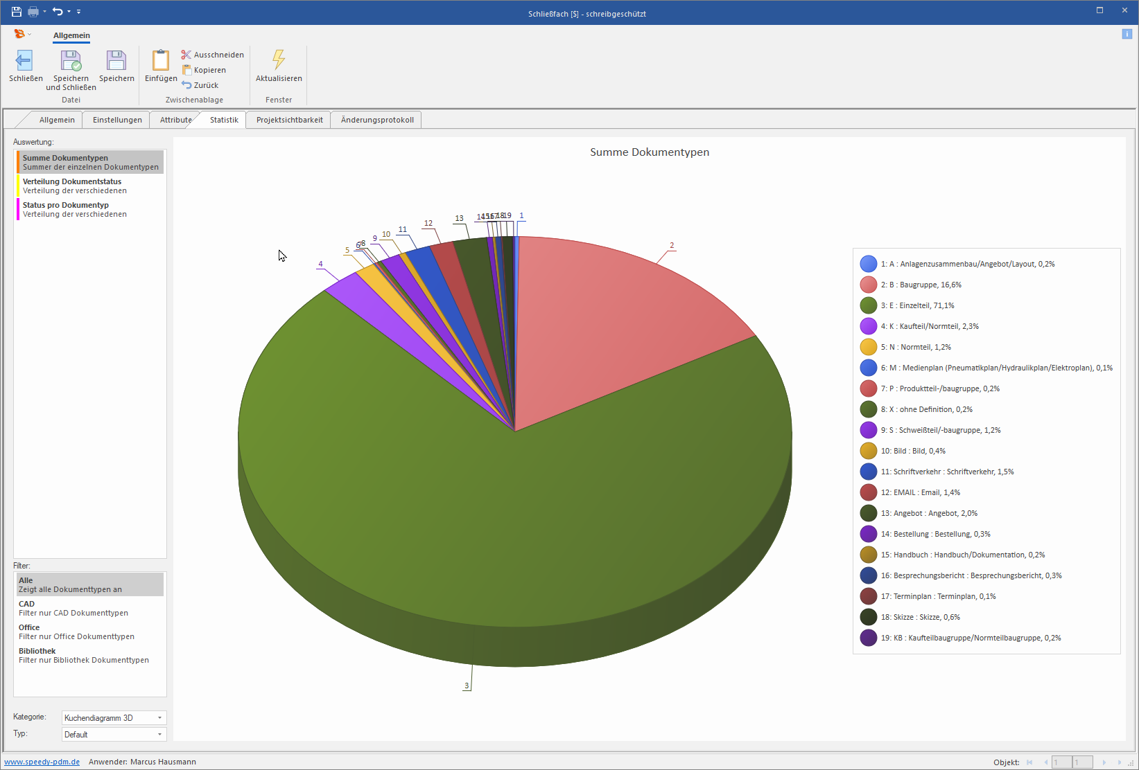Screen dimensions: 1139x770
Task: Open the Änderungsprotokoll tab
Action: pos(377,120)
